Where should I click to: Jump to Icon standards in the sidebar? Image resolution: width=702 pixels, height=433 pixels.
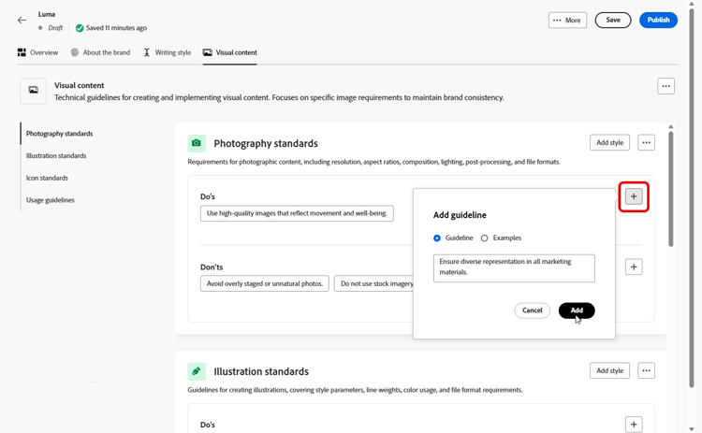point(47,178)
